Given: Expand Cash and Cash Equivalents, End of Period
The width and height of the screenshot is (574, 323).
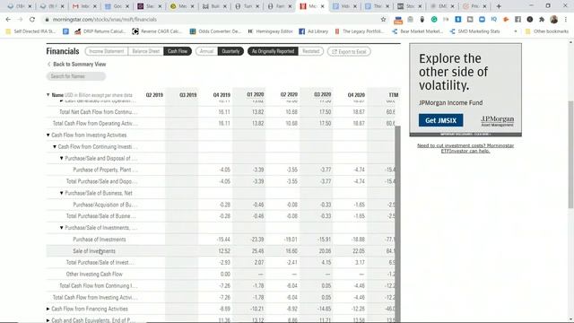Looking at the screenshot, I should click(x=48, y=320).
